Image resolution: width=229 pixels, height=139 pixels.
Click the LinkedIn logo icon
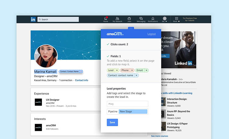[x=33, y=19]
